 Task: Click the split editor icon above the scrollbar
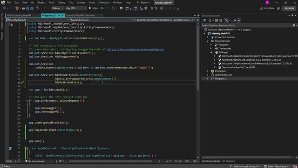tap(198, 20)
